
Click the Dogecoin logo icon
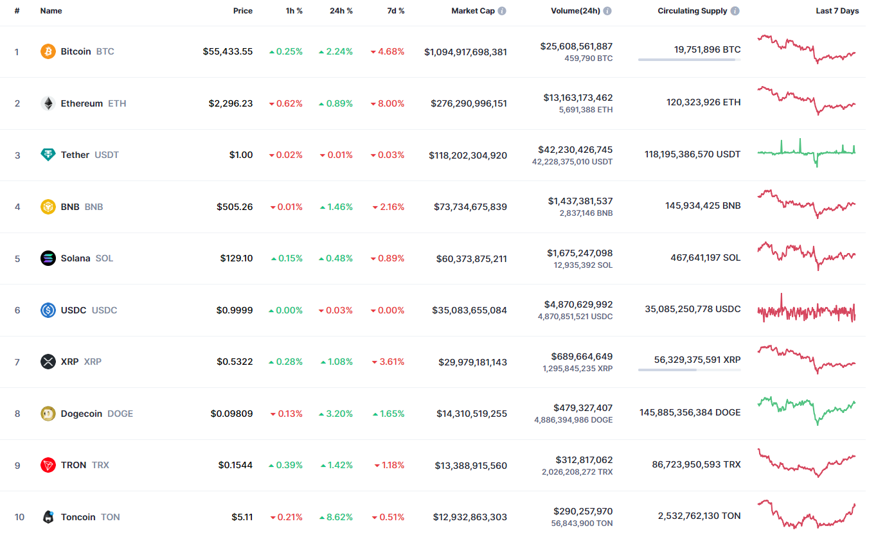click(x=48, y=414)
